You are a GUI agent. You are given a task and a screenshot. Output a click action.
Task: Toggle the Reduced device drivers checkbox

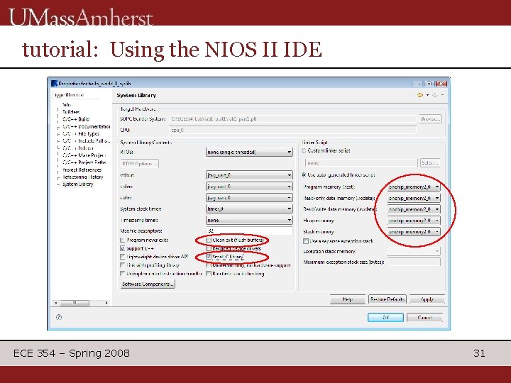(209, 248)
